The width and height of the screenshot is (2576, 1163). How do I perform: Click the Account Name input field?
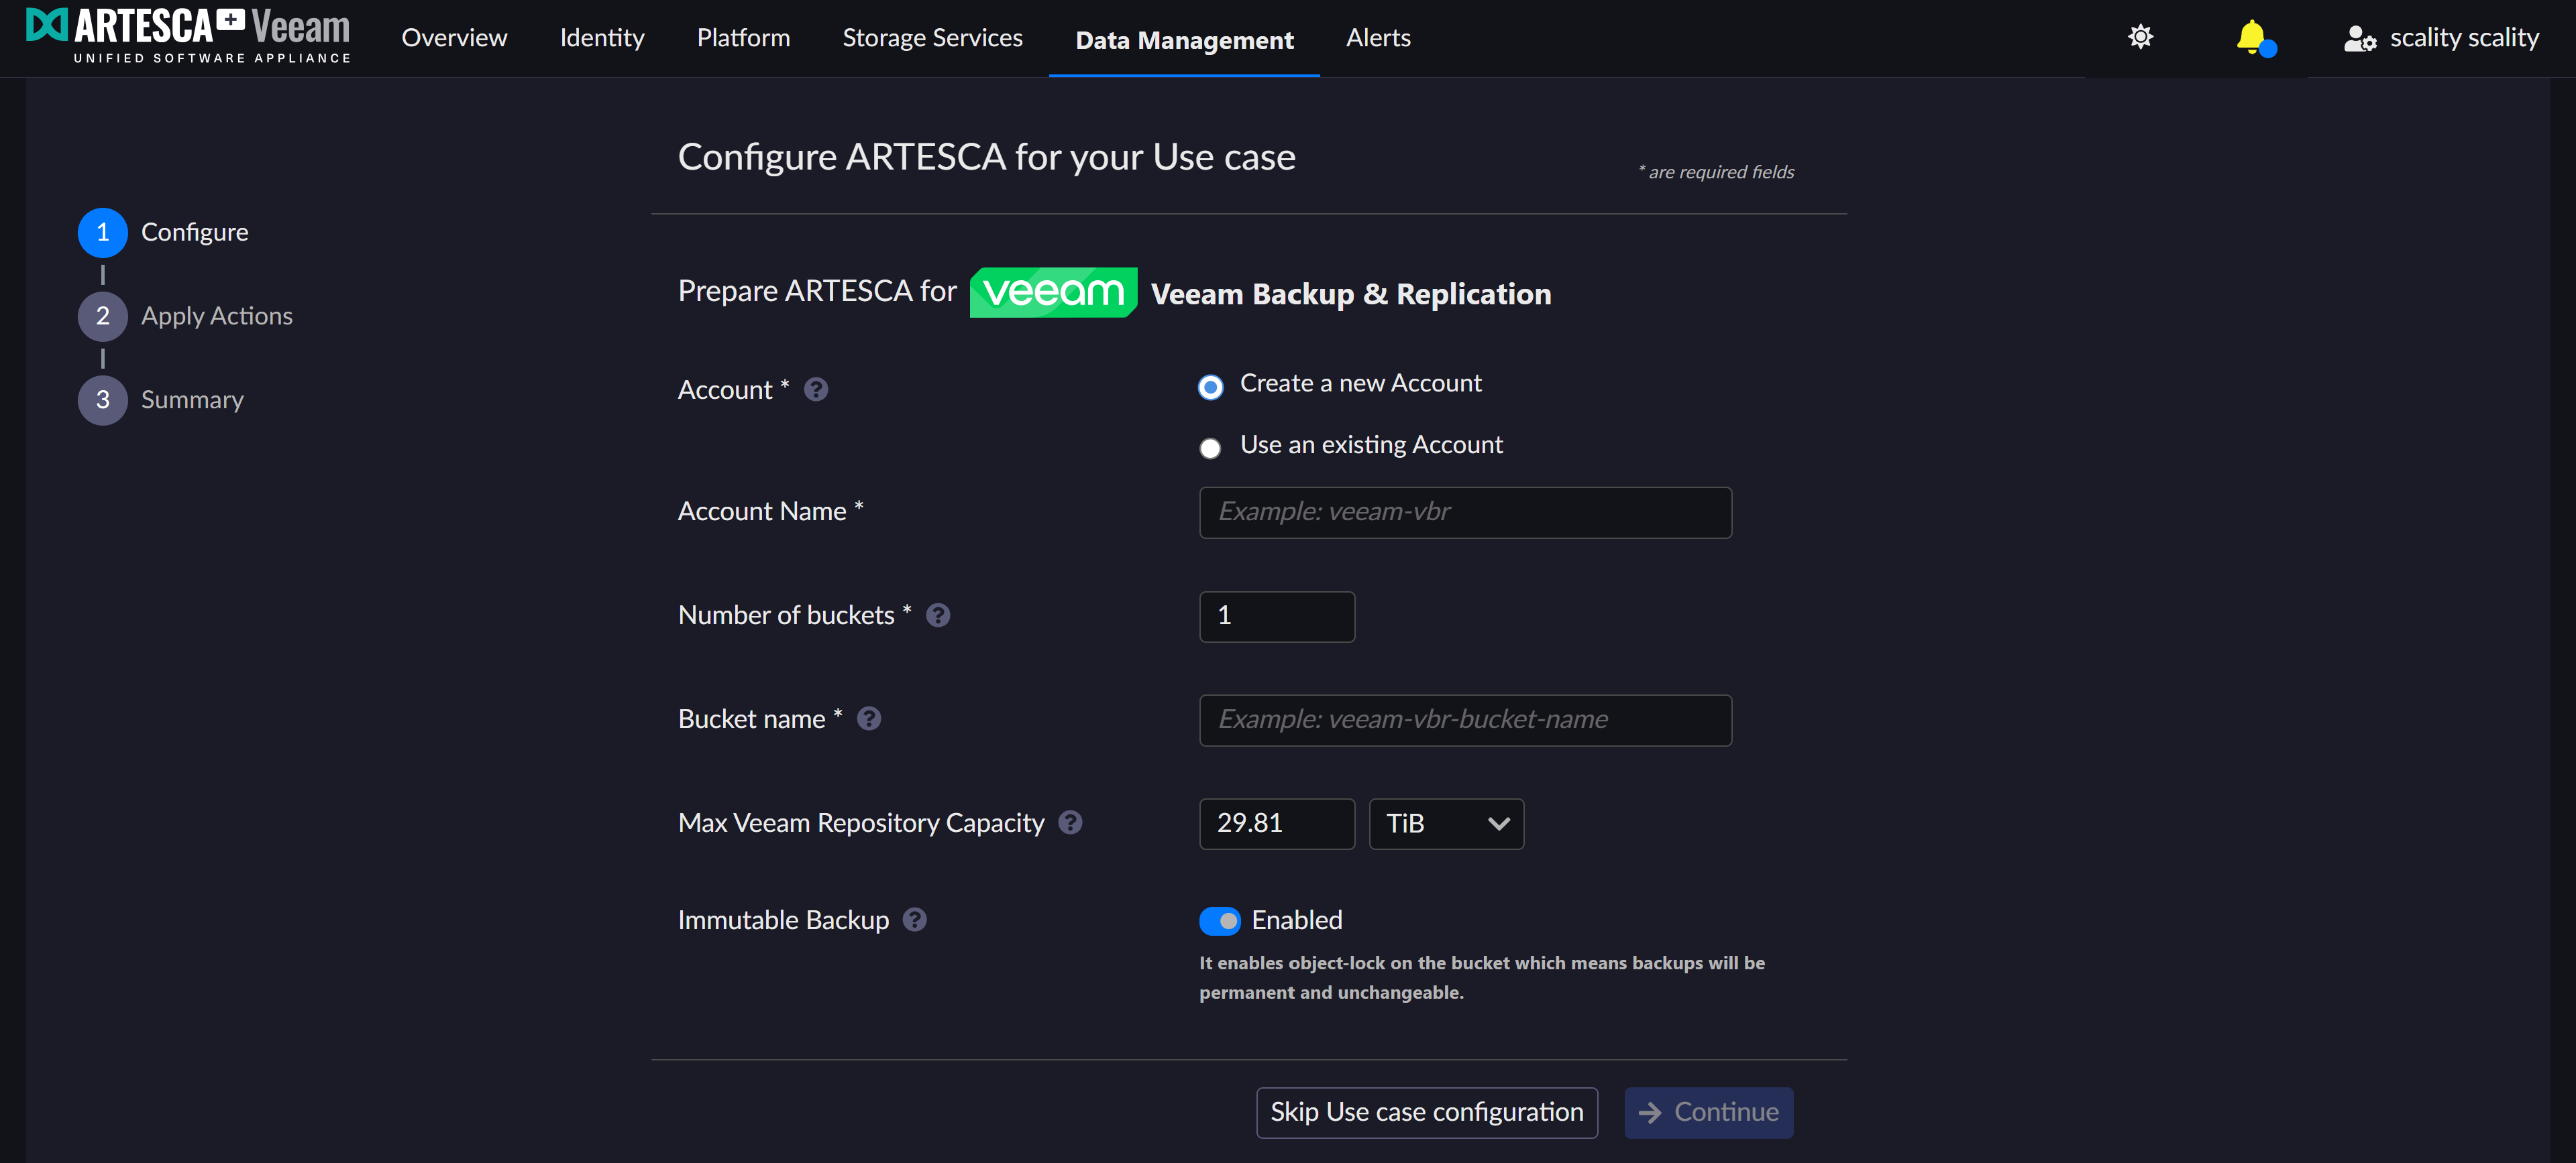[1464, 513]
